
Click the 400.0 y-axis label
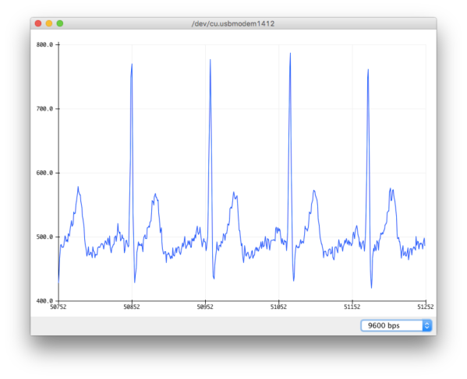44,301
